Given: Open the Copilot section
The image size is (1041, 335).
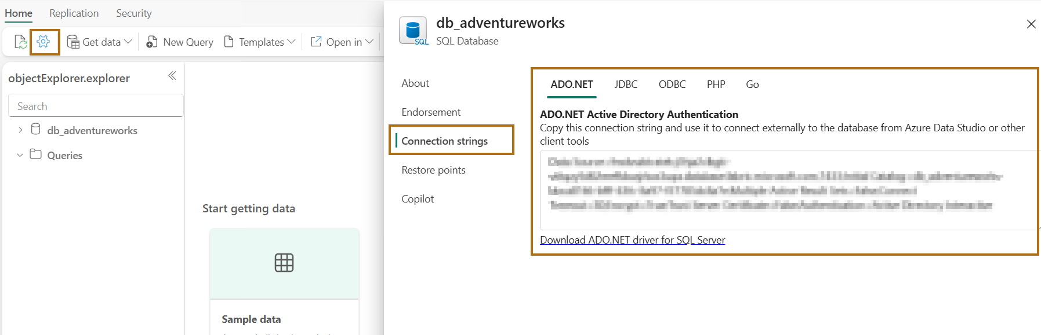Looking at the screenshot, I should tap(418, 199).
